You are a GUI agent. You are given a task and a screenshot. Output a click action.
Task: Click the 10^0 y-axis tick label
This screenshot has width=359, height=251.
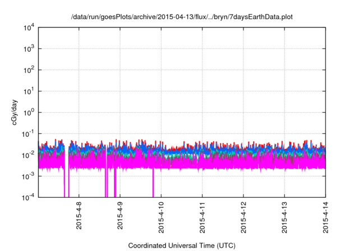click(x=29, y=113)
